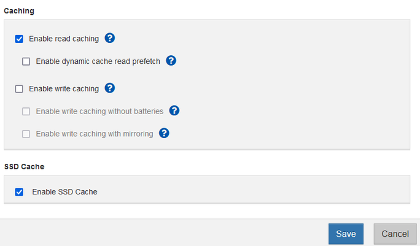Viewport: 420px width, 246px height.
Task: Tick the dynamic cache read prefetch checkbox
Action: click(26, 61)
